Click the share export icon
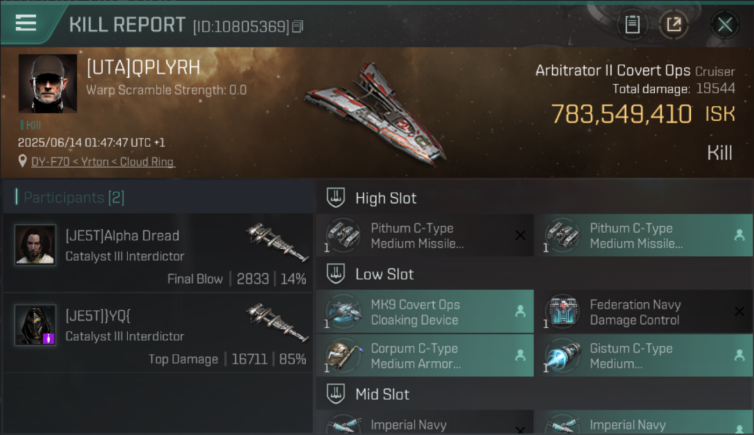Screen dimensions: 754x435 (673, 25)
